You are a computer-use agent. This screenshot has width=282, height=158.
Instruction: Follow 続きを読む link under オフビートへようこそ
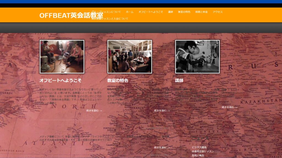tap(94, 111)
